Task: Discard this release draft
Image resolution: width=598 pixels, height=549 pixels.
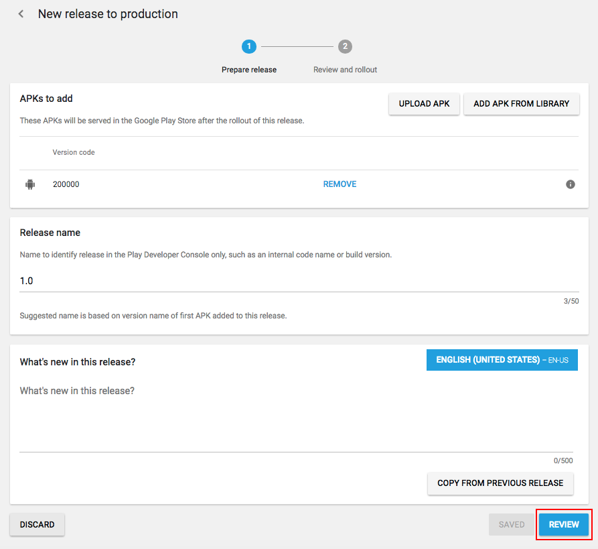Action: 38,525
